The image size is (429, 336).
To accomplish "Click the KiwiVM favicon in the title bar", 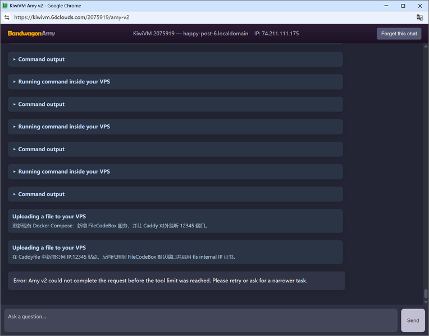I will pos(5,6).
